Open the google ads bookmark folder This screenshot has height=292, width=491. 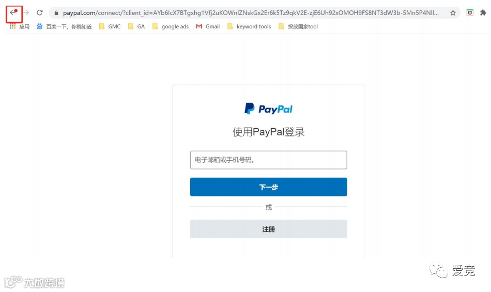[171, 26]
